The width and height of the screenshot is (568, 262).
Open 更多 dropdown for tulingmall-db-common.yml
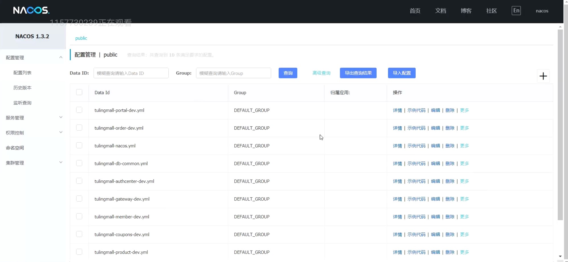[464, 163]
